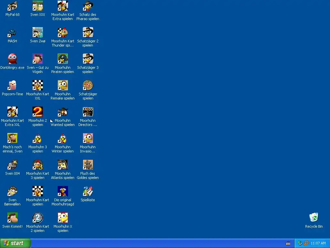Launch Moorhuhn Kart Extra spielen
This screenshot has width=330, height=248.
[63, 6]
